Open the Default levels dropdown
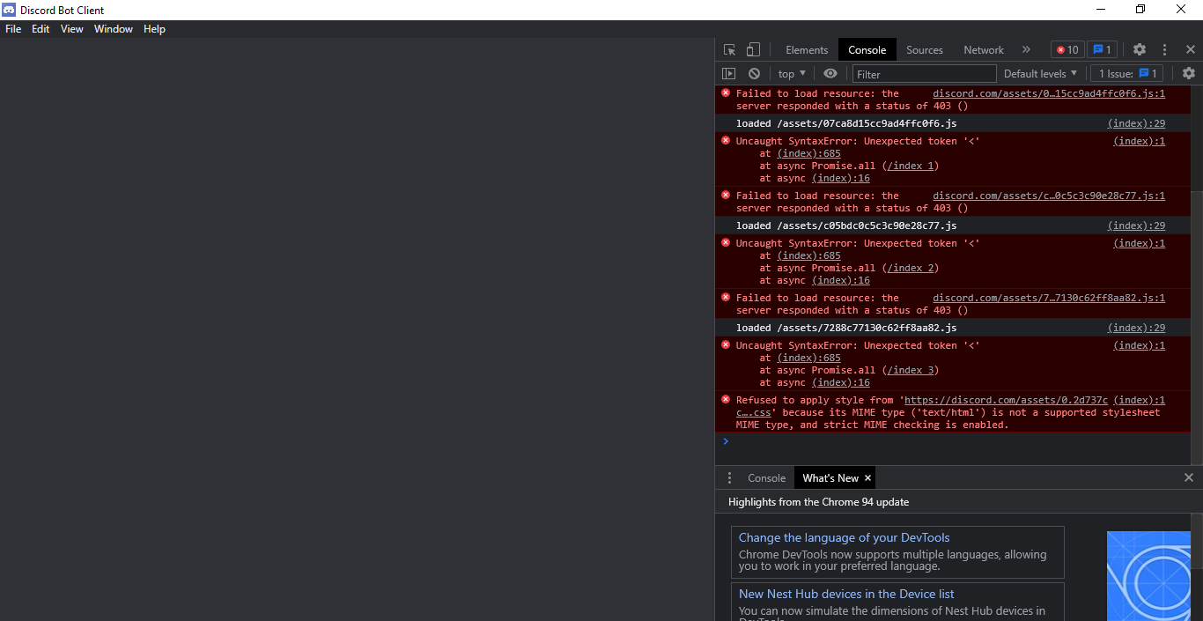The image size is (1203, 621). [x=1040, y=73]
